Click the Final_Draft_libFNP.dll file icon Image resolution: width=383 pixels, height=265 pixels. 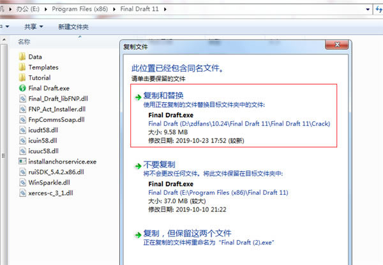pos(22,99)
